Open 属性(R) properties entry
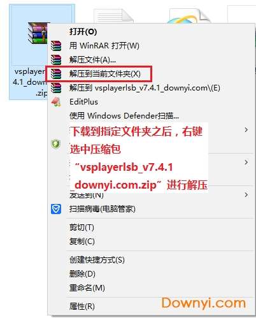 tap(82, 307)
